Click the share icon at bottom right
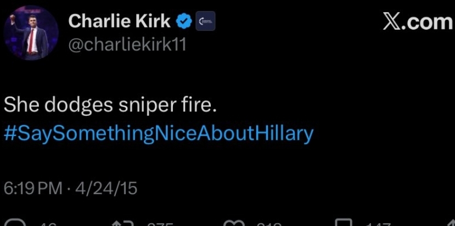 click(450, 223)
